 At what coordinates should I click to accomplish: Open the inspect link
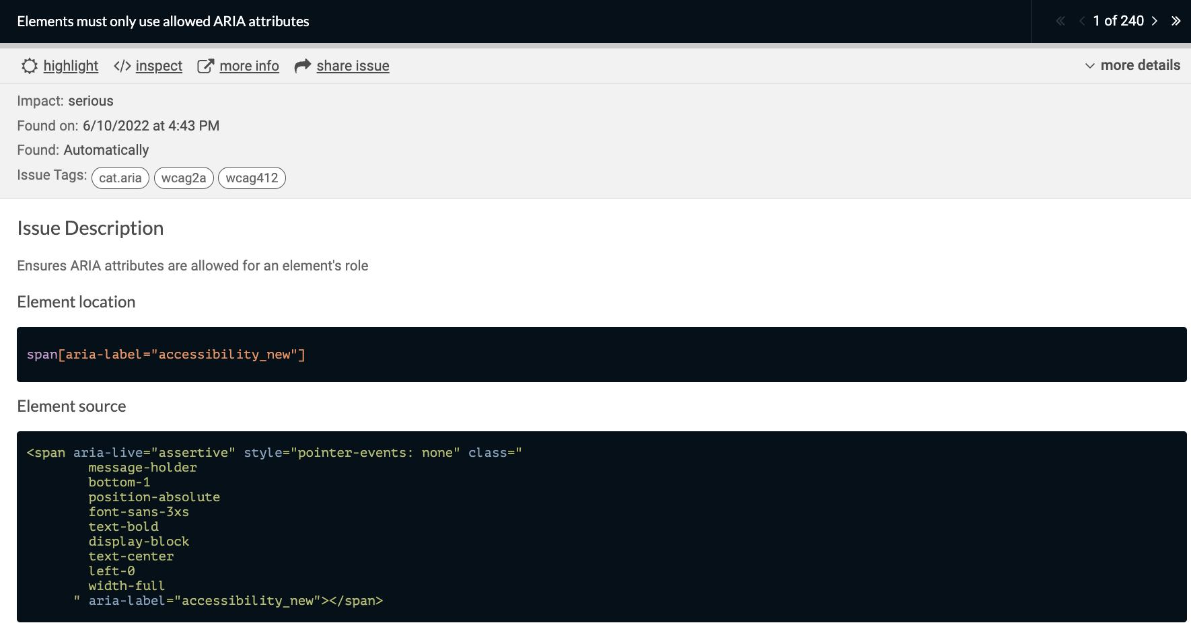pos(159,65)
